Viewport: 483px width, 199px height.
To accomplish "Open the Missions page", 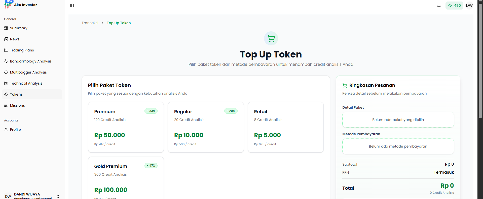I will (x=17, y=105).
